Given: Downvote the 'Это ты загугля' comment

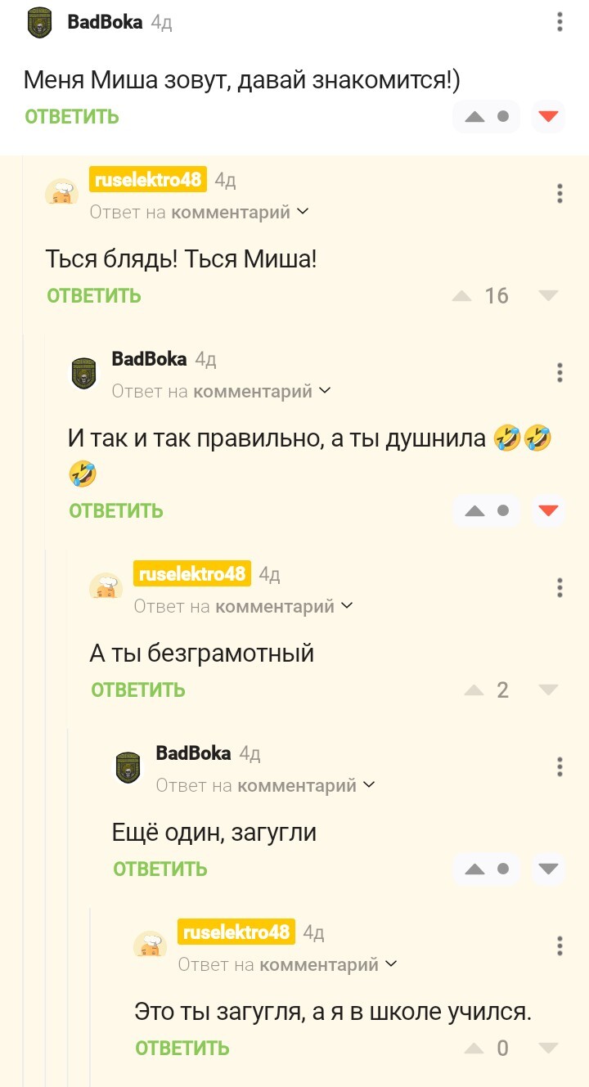Looking at the screenshot, I should tap(548, 1048).
